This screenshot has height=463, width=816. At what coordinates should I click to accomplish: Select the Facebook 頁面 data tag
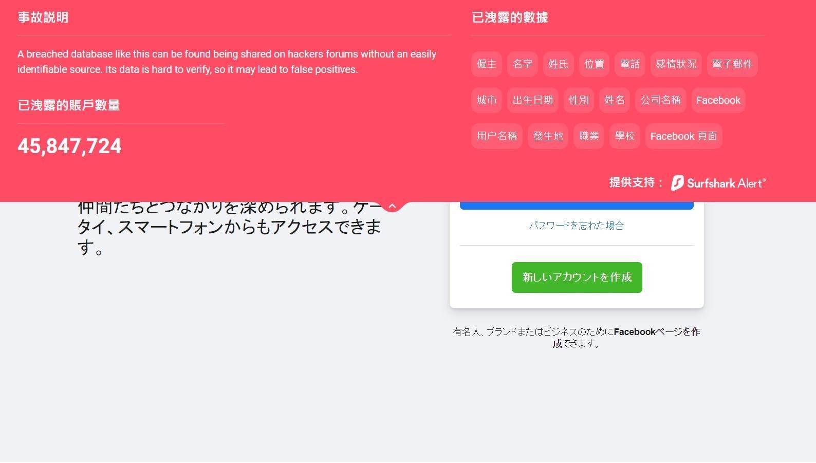click(x=684, y=136)
